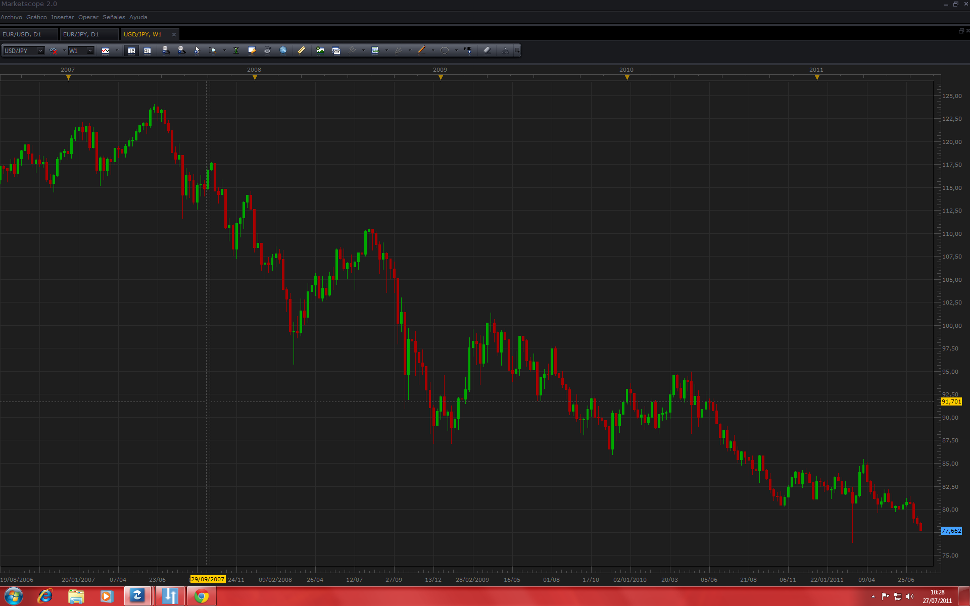Select the eraser tool icon
The height and width of the screenshot is (606, 970).
point(487,50)
